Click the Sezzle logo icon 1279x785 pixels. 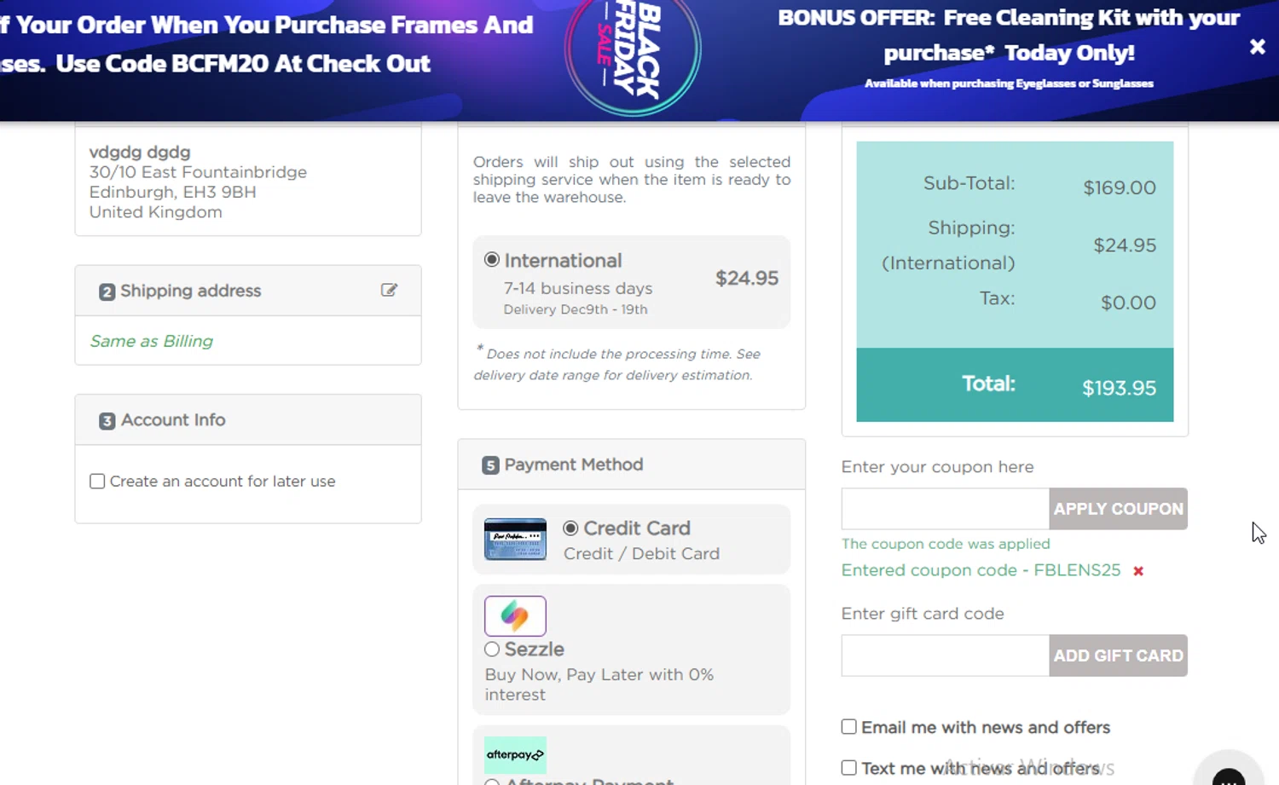tap(515, 615)
